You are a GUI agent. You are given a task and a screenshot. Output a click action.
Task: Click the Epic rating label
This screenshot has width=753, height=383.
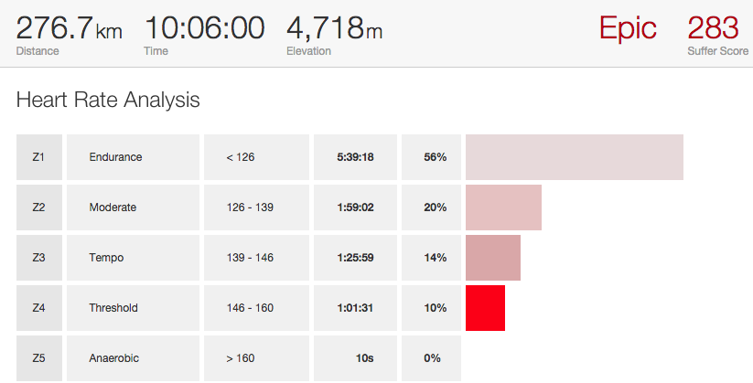(628, 27)
